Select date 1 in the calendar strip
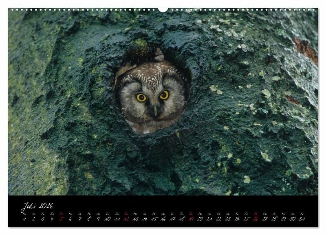Viewport: 326px width, 235px height. pos(24,219)
